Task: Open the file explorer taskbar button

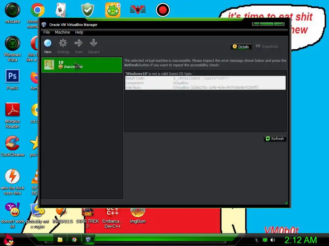Action: (60, 240)
